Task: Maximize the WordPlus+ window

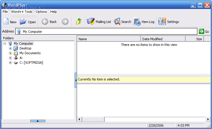Action: [200, 5]
